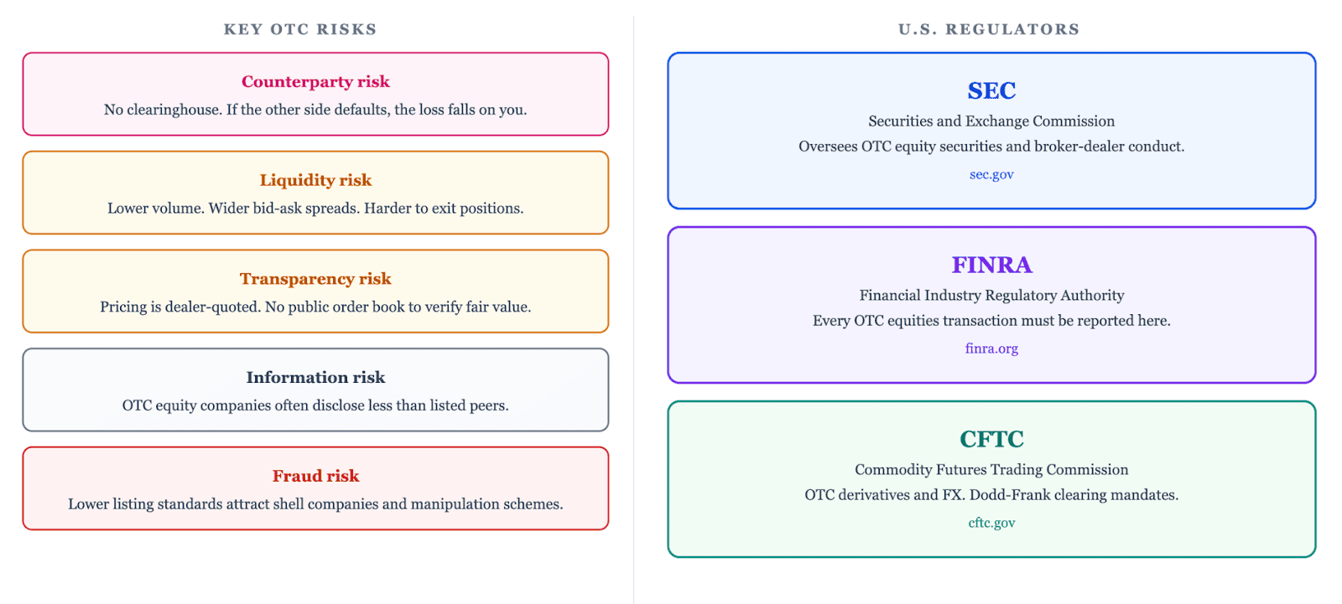The width and height of the screenshot is (1342, 604).
Task: Click the KEY OTC RISKS section header
Action: pyautogui.click(x=300, y=29)
